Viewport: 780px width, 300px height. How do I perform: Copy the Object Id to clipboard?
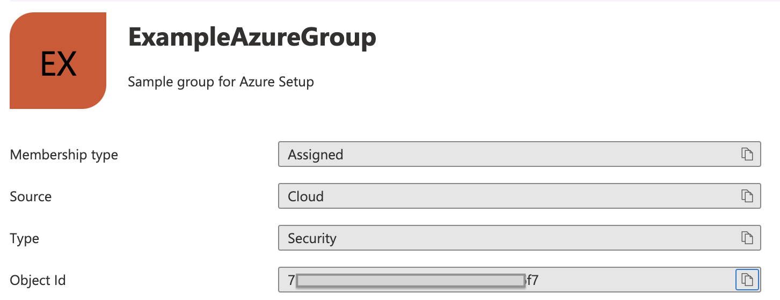tap(747, 280)
